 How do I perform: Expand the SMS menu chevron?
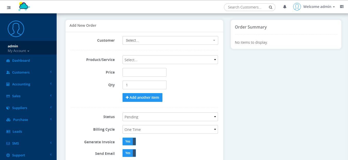point(51,143)
